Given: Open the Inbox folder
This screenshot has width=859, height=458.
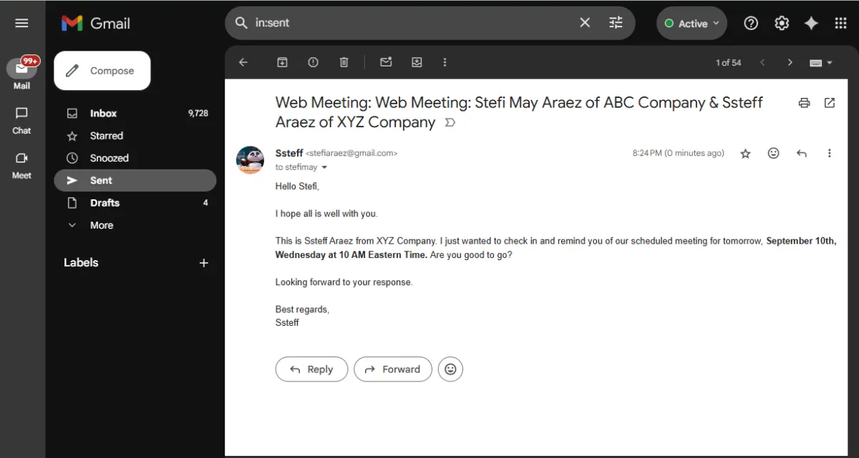Looking at the screenshot, I should coord(135,113).
